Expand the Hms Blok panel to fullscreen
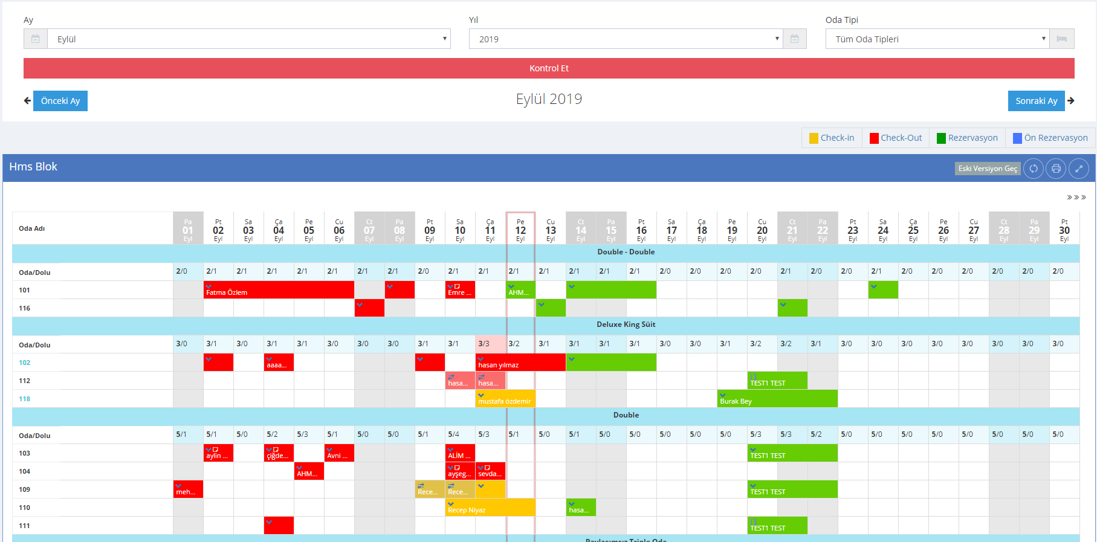The image size is (1097, 542). tap(1079, 169)
